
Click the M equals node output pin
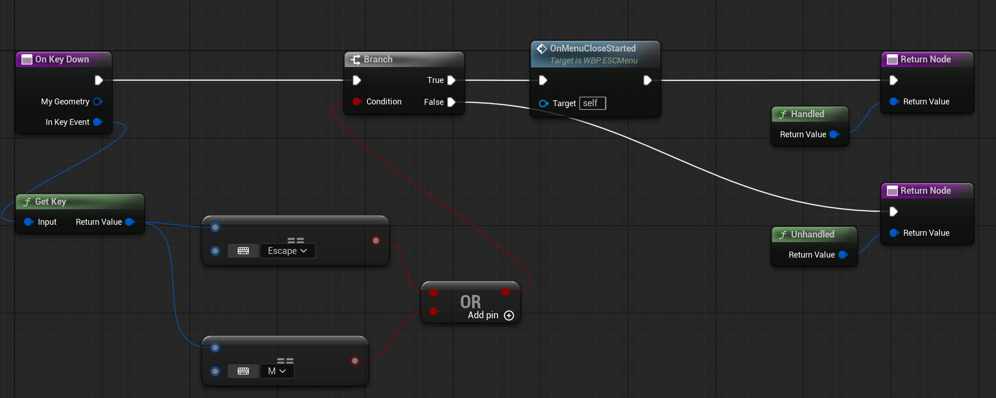click(355, 361)
